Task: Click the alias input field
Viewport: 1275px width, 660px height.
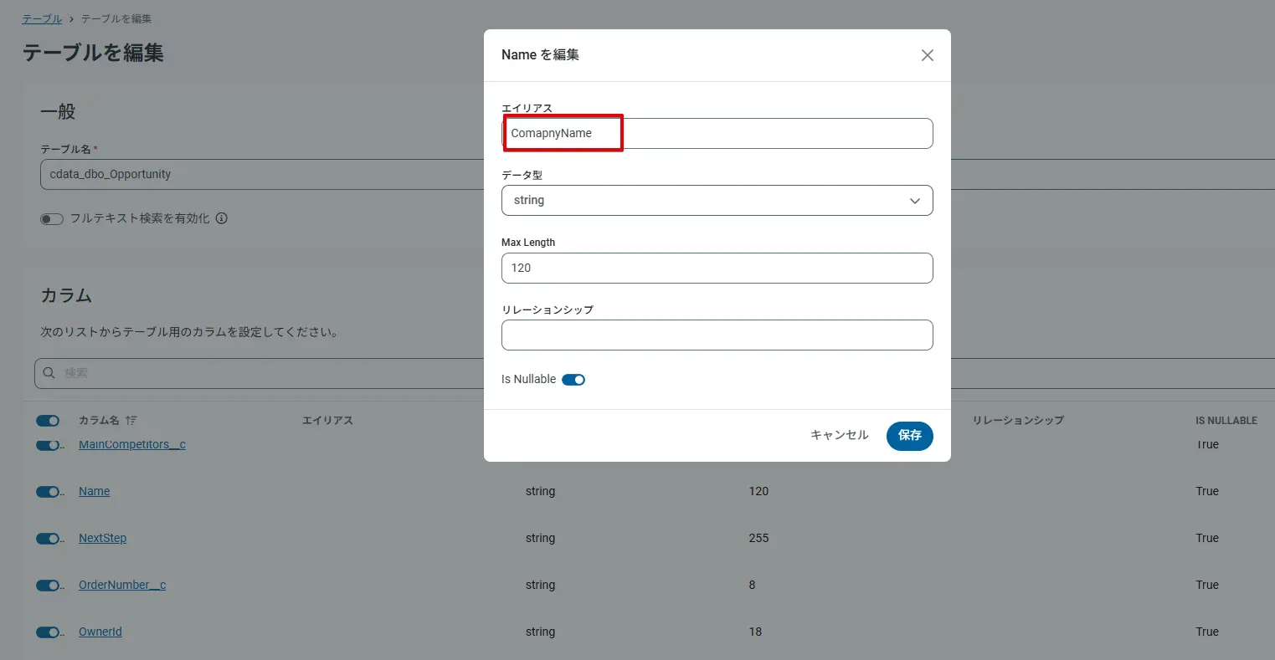Action: click(x=717, y=134)
